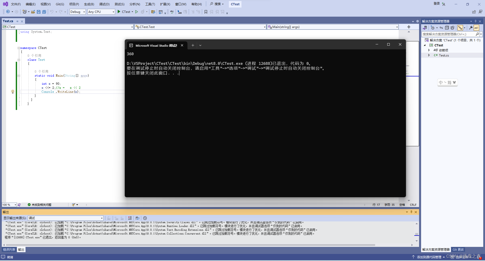Open the console tab dropdown chevron
Image resolution: width=485 pixels, height=261 pixels.
(200, 45)
